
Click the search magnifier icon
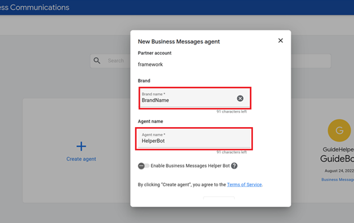[x=97, y=61]
